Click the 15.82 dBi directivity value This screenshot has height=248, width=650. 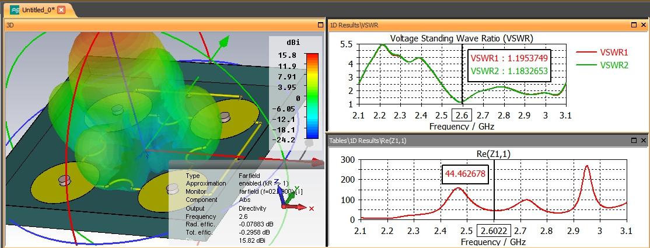coord(253,240)
